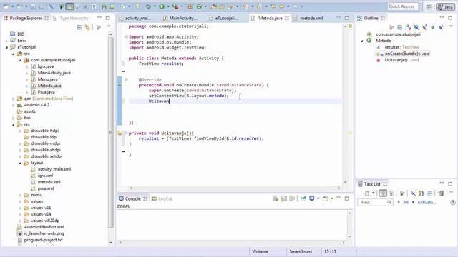Click the Scroll Lock icon in Console toolbar
The height and width of the screenshot is (257, 458).
[x=284, y=198]
